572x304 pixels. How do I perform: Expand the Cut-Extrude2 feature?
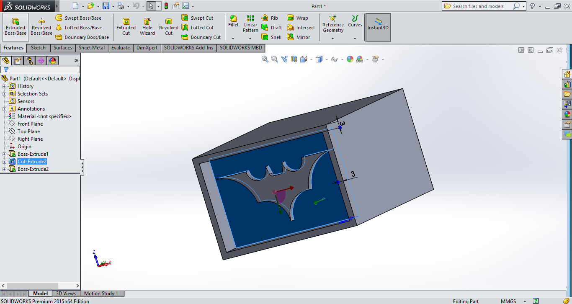click(5, 162)
